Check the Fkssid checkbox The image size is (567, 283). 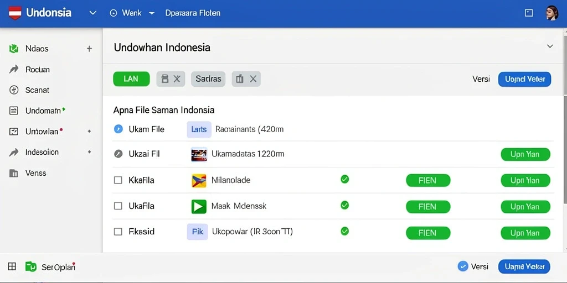[118, 232]
